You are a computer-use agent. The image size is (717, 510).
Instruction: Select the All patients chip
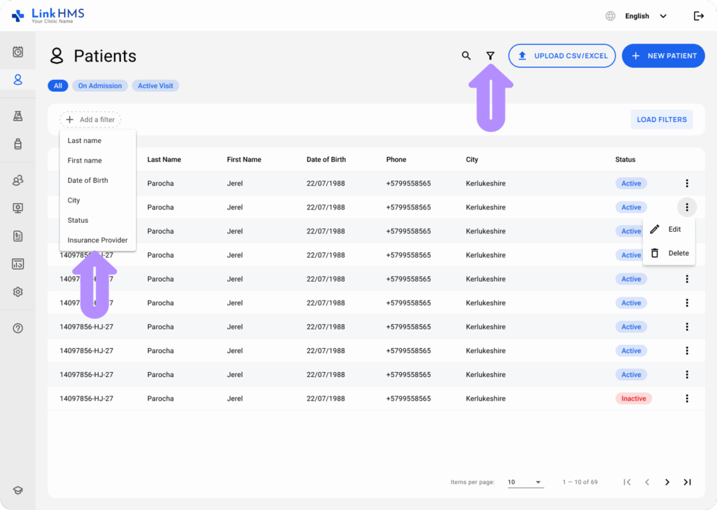pyautogui.click(x=58, y=85)
